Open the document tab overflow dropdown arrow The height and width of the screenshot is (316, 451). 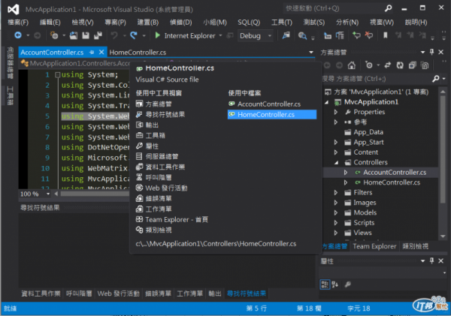point(311,53)
